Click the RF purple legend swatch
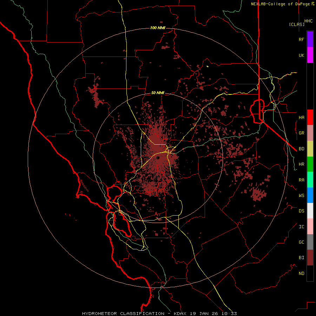This screenshot has width=316, height=316. [x=310, y=39]
